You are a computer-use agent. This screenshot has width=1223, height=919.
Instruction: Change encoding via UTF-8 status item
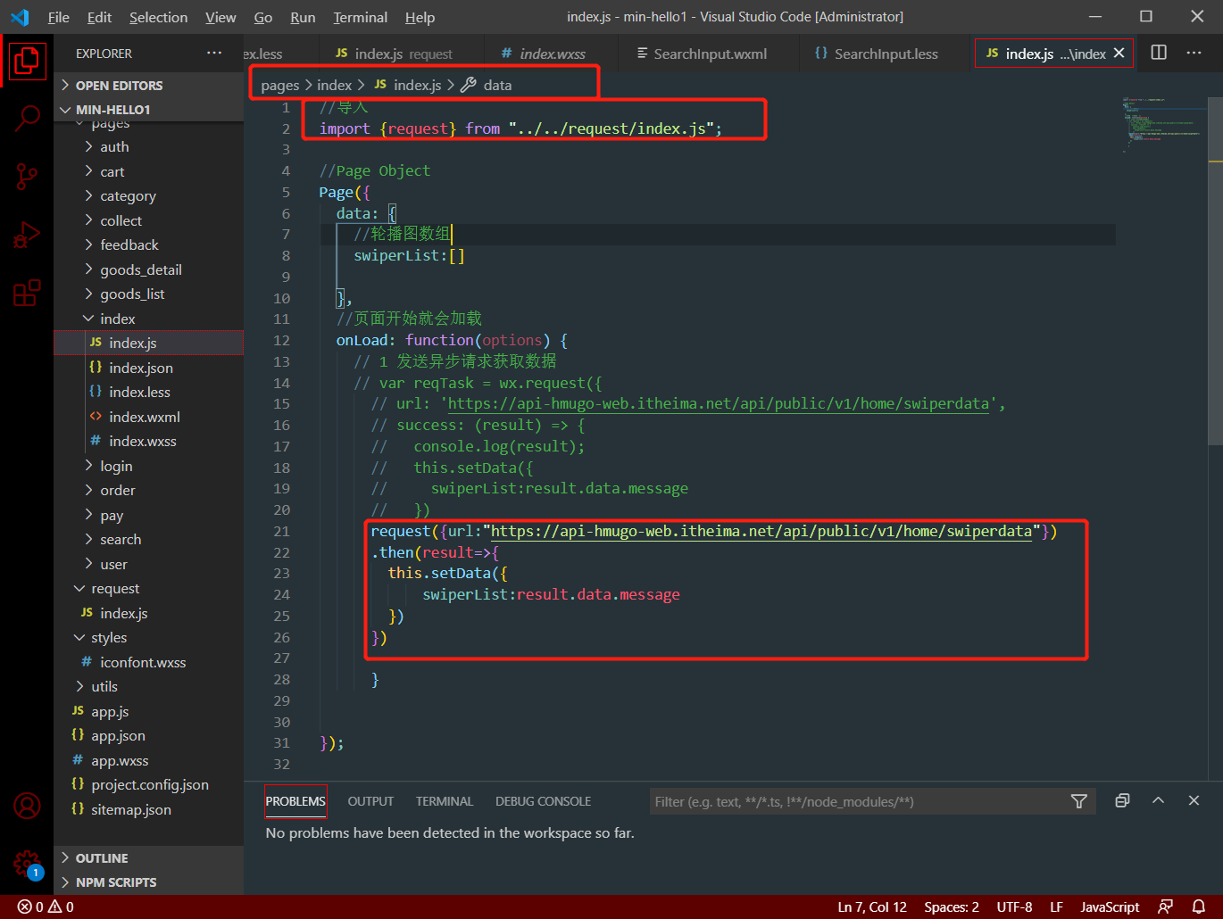[1014, 907]
